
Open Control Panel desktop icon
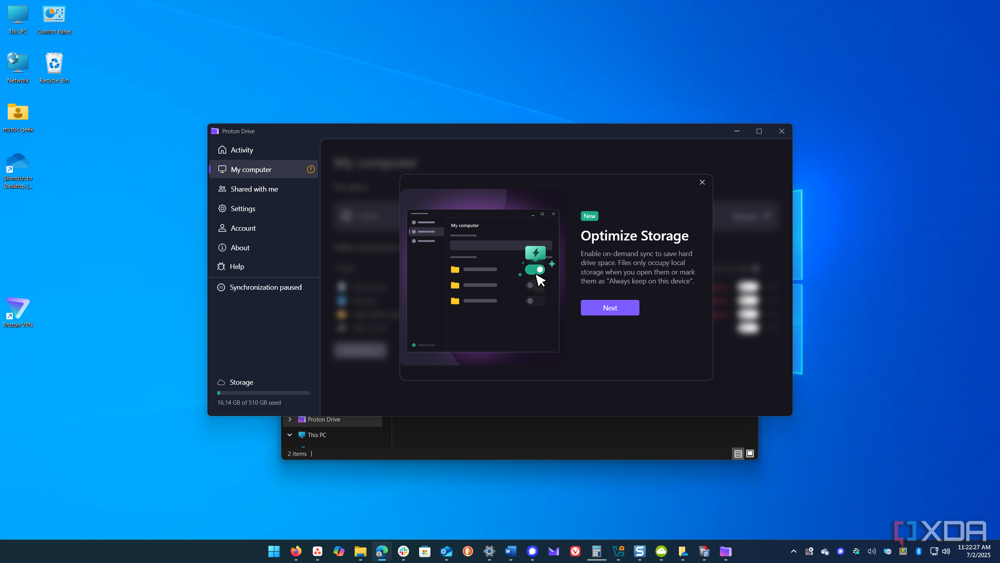pos(54,20)
